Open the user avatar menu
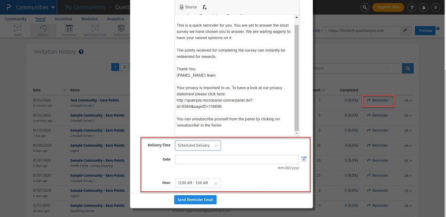 (x=436, y=7)
